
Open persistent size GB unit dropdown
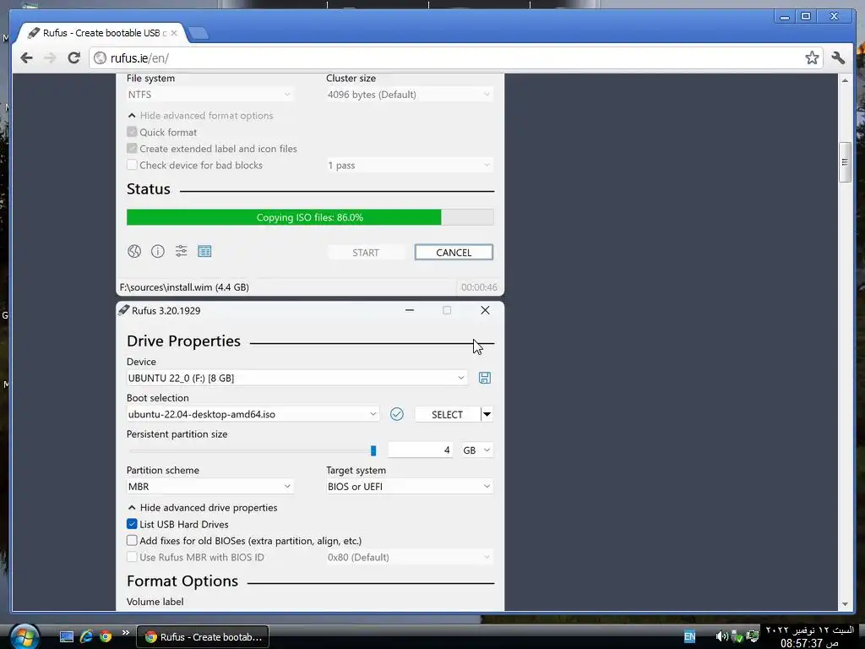476,450
